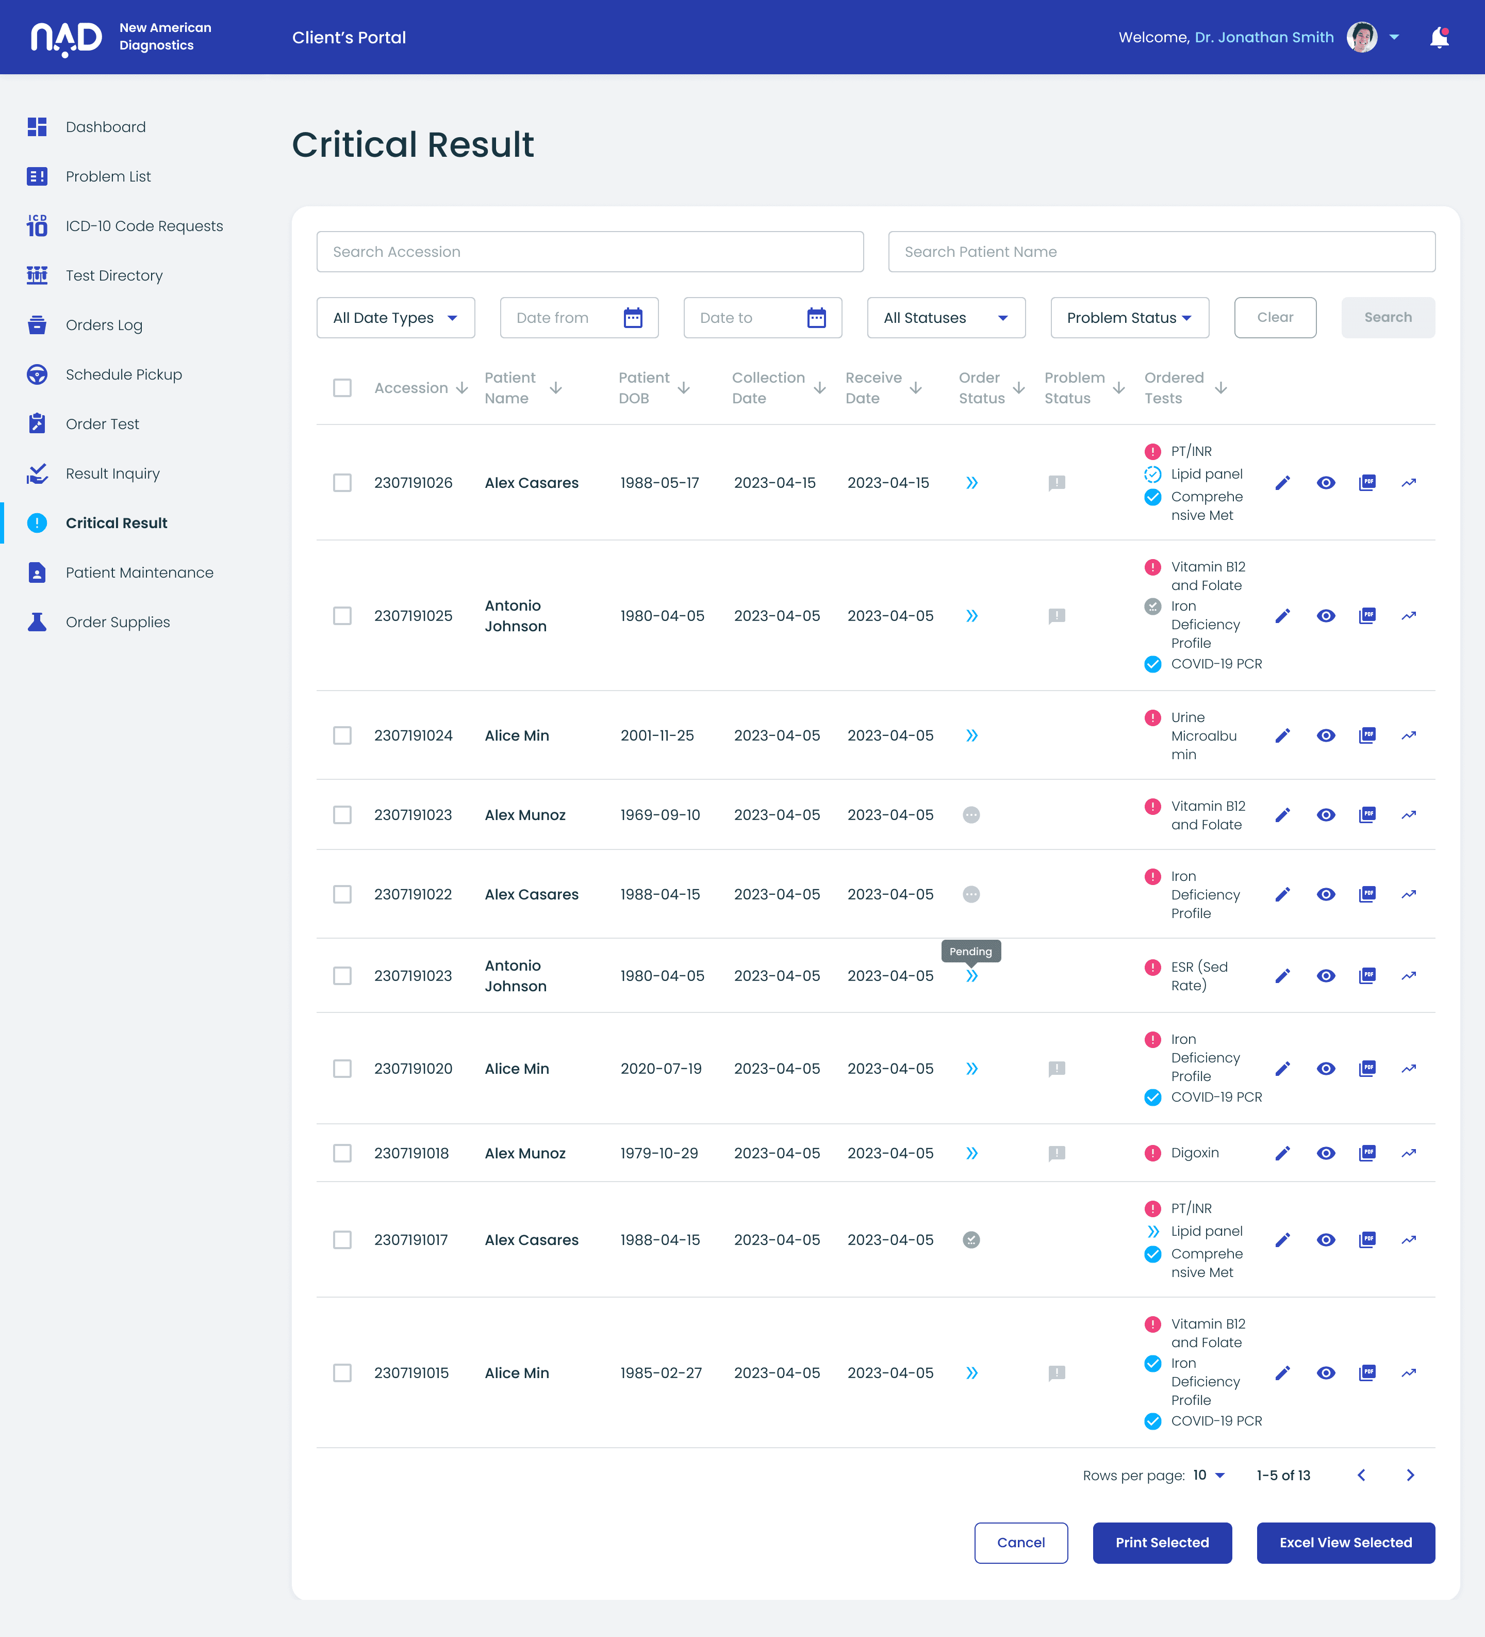1485x1637 pixels.
Task: Open Date to calendar picker
Action: 816,318
